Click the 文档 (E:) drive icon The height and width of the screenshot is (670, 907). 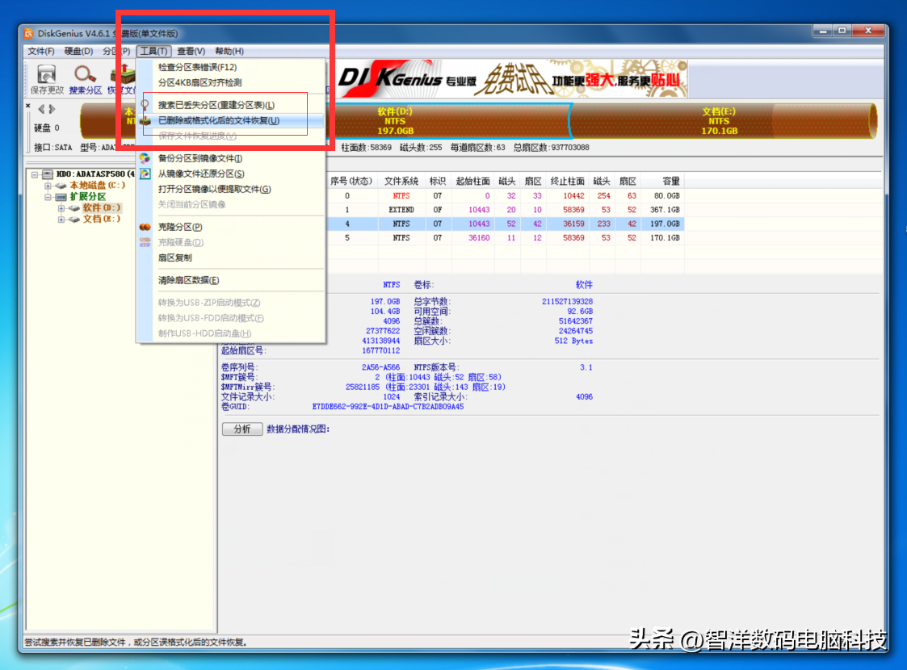point(74,219)
